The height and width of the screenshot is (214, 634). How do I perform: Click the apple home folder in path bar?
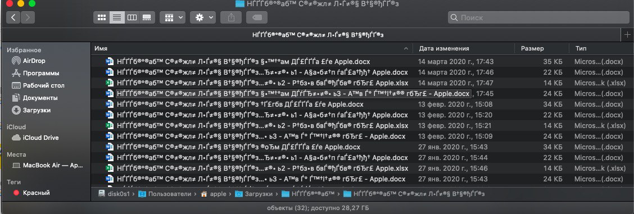[214, 194]
